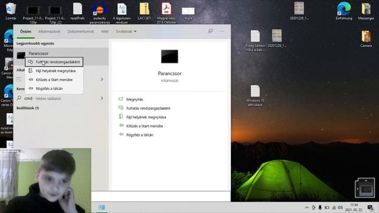
Task: Open the Lomtár recycle bin icon
Action: pyautogui.click(x=11, y=11)
